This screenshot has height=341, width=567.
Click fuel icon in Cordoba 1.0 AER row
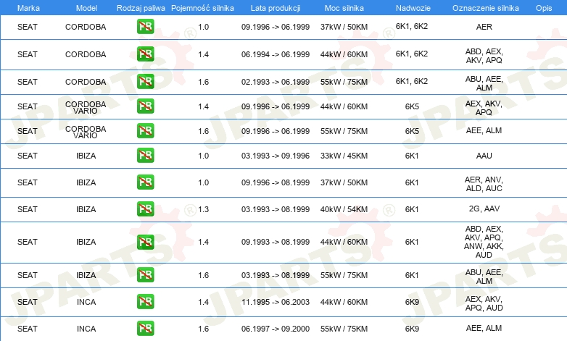tap(145, 27)
